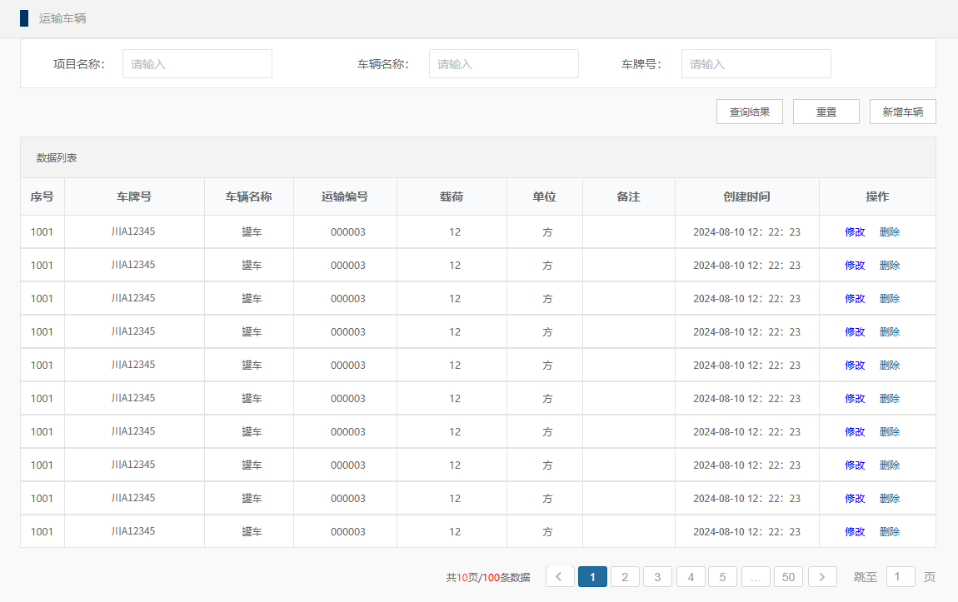Select the 车牌号 search input field
Image resolution: width=958 pixels, height=602 pixels.
click(x=756, y=64)
